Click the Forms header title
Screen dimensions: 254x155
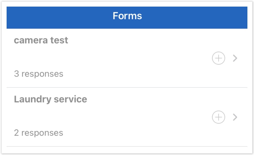pos(127,16)
